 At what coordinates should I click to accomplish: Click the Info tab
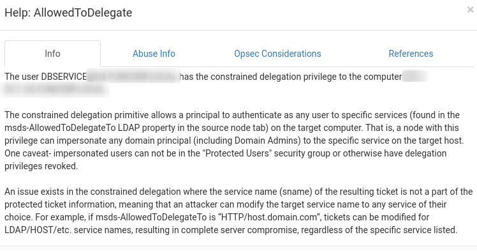coord(52,54)
